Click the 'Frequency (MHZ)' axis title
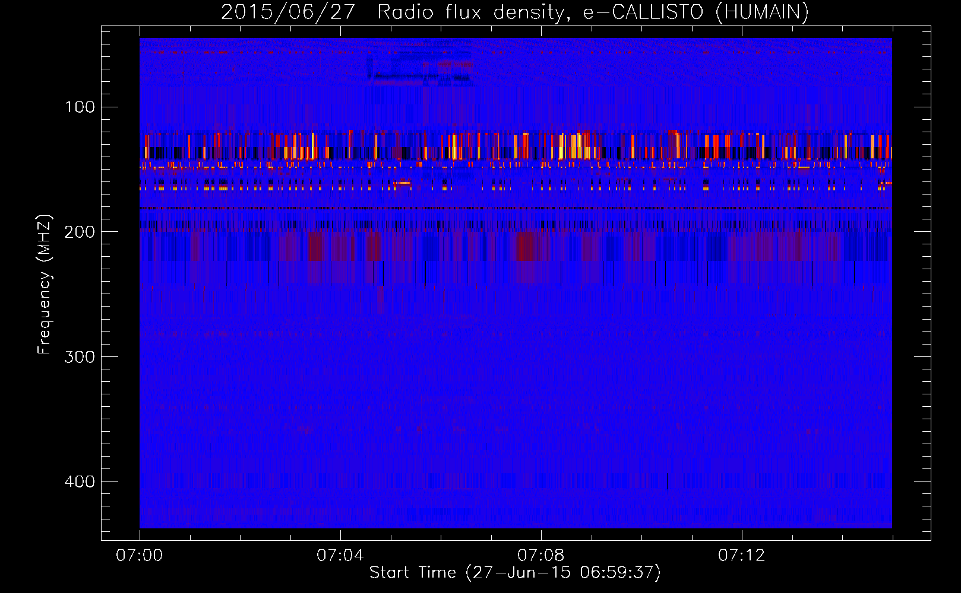 click(x=45, y=284)
